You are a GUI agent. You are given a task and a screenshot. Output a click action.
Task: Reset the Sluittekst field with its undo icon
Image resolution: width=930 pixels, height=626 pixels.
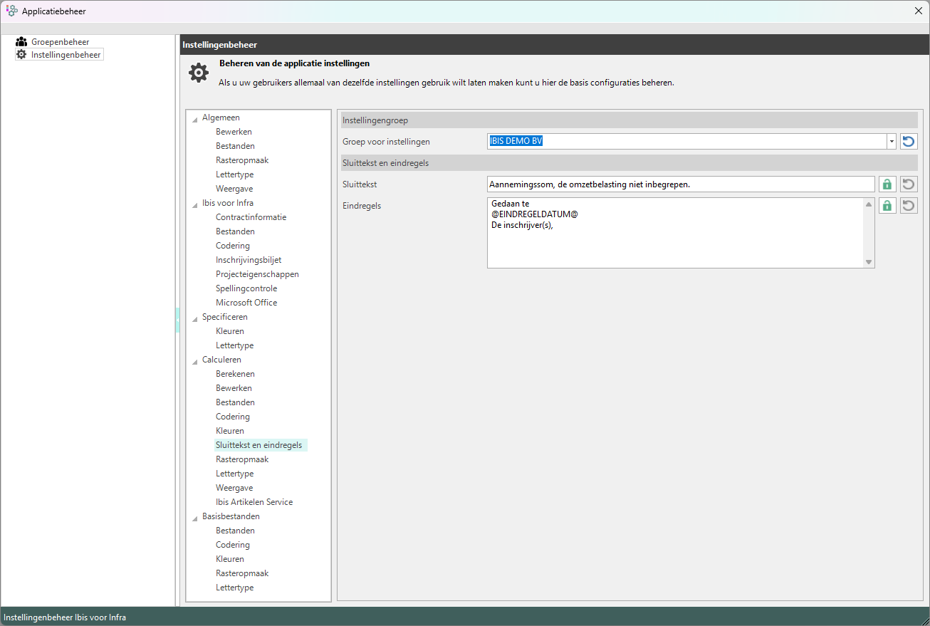pos(908,184)
